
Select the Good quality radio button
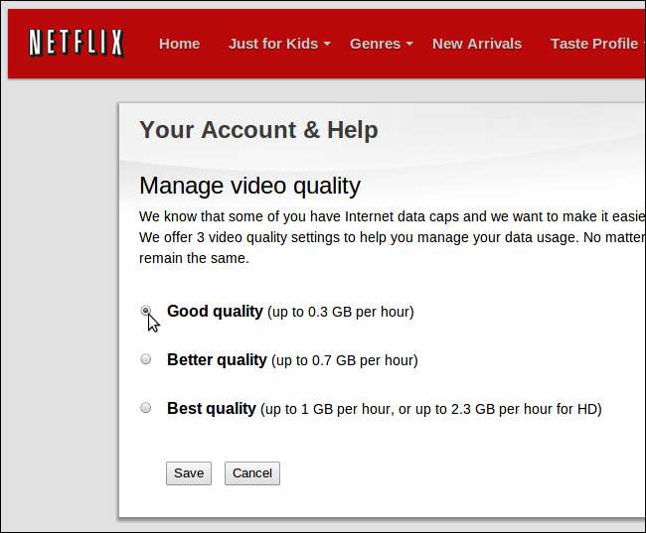[x=146, y=311]
